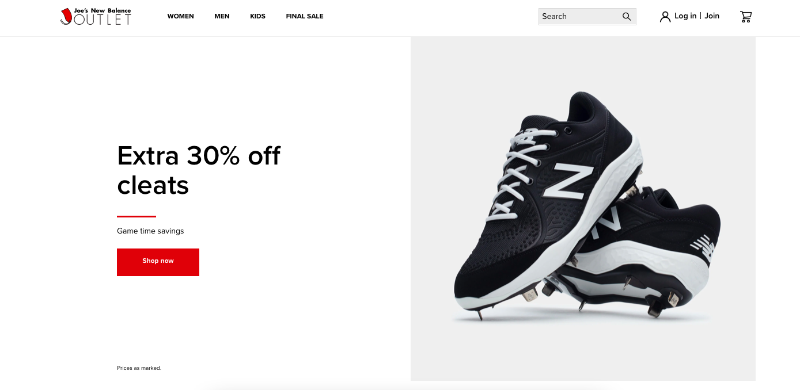Click the Log in link
Viewport: 800px width, 390px height.
click(685, 16)
